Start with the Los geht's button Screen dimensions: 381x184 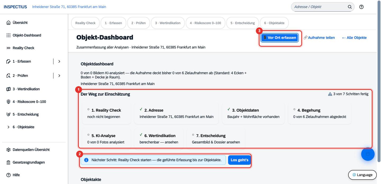(239, 160)
